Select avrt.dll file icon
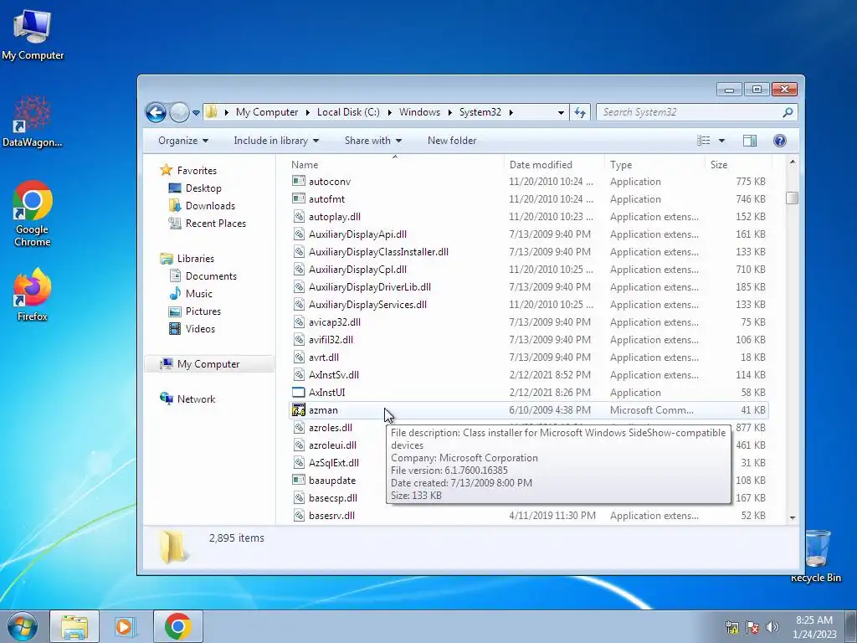857x643 pixels. (299, 357)
